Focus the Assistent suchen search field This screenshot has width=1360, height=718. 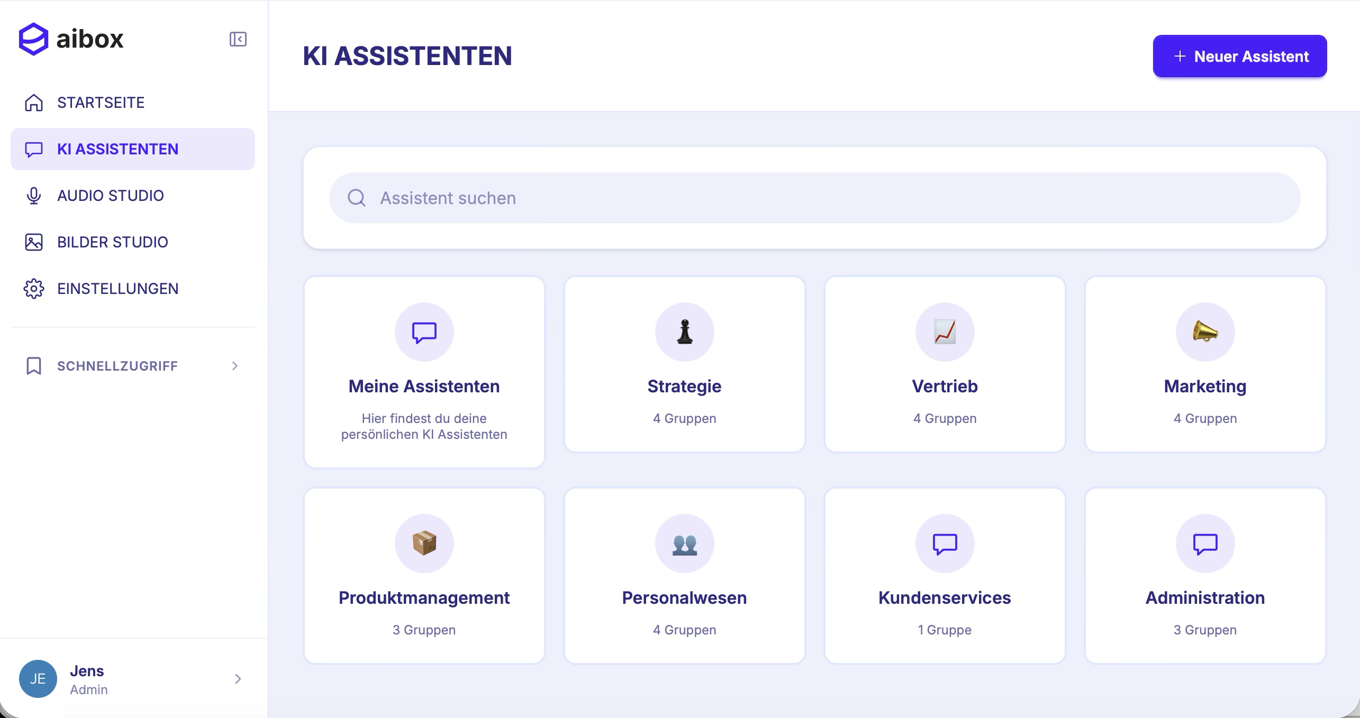(815, 198)
